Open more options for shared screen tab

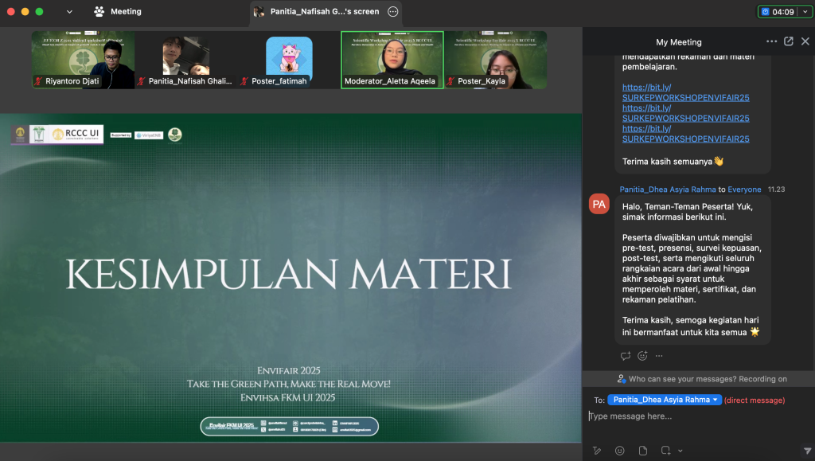pos(392,12)
